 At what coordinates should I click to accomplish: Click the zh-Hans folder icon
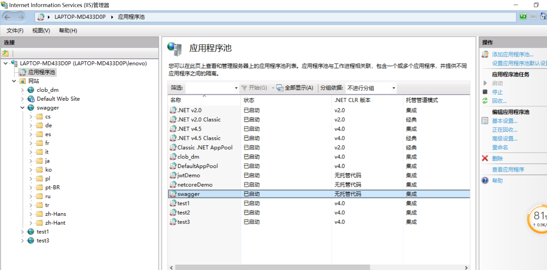click(x=39, y=214)
